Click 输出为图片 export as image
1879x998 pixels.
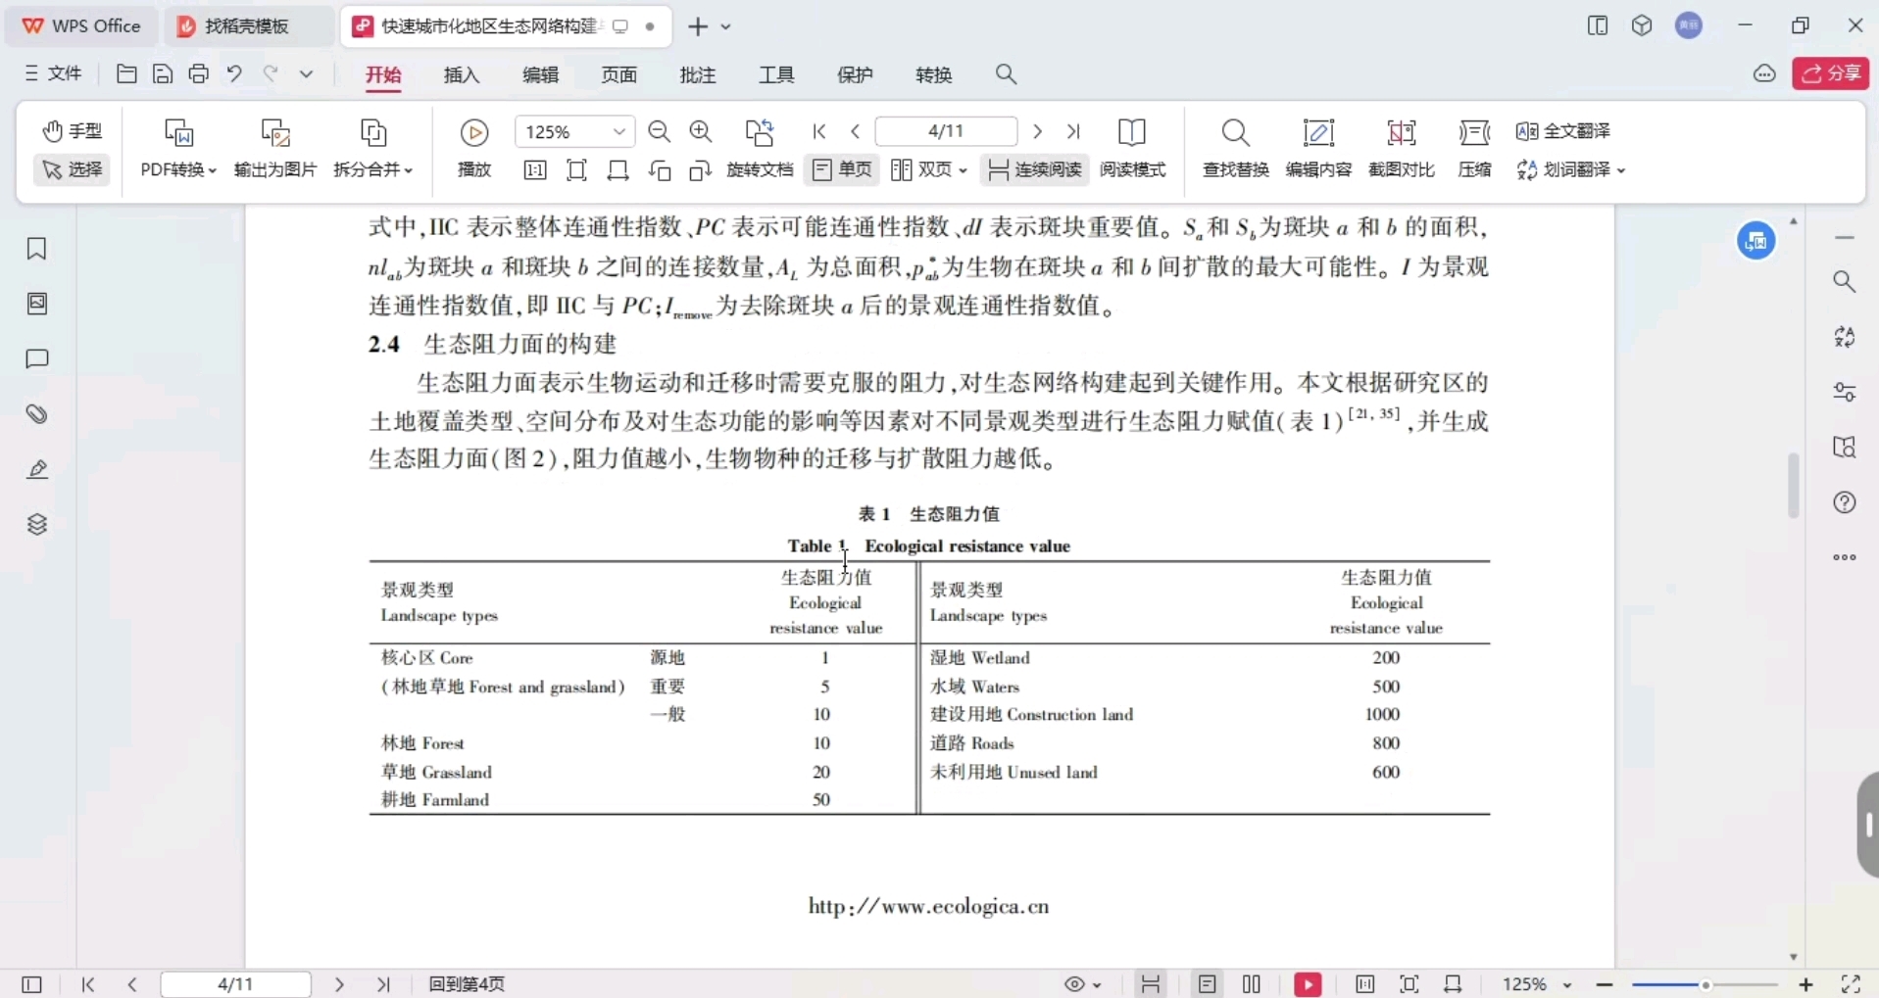[x=275, y=149]
